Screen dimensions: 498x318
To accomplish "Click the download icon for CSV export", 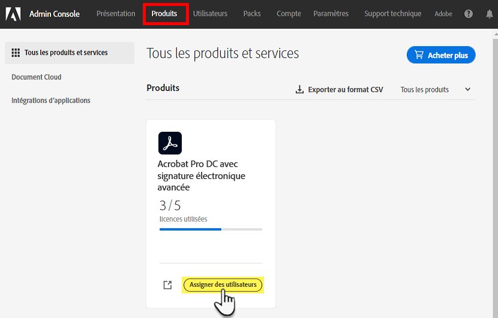I will coord(299,90).
